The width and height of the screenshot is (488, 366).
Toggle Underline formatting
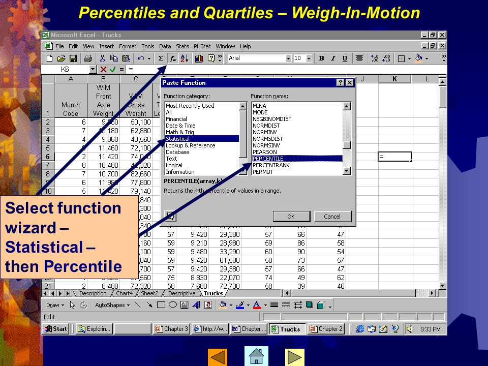click(x=345, y=58)
